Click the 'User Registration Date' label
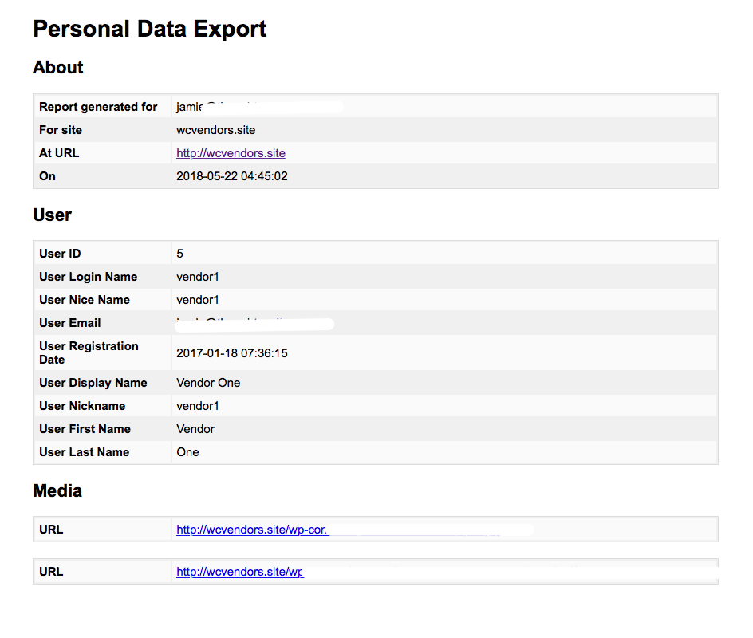Viewport: 753px width, 638px height. click(89, 352)
